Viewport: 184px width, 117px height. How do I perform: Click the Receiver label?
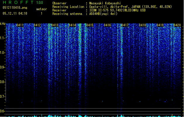tap(59, 10)
